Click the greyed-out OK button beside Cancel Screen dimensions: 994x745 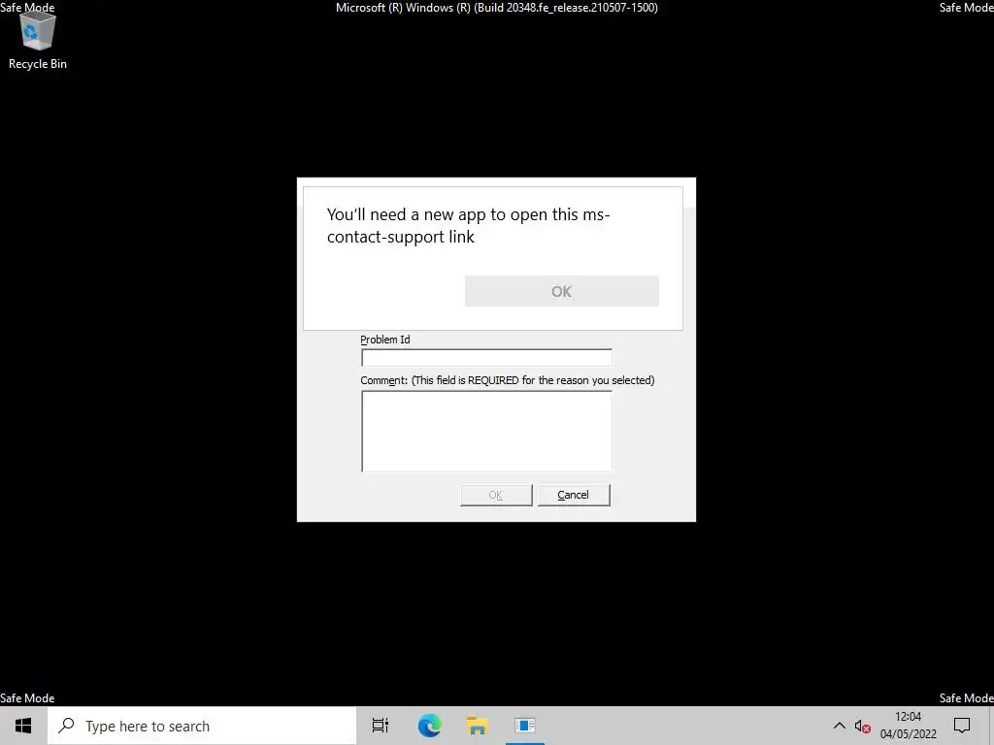click(496, 495)
